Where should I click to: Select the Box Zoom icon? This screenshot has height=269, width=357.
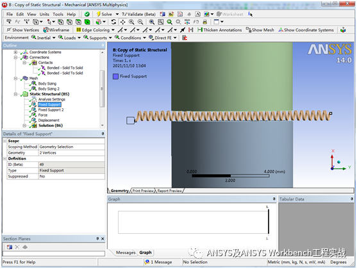coord(140,22)
